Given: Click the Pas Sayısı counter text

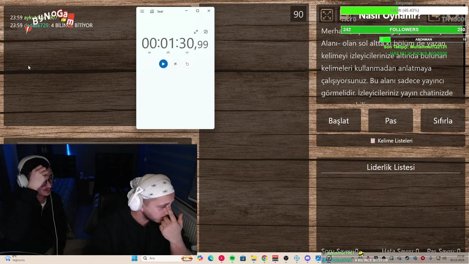Looking at the screenshot, I should 444,251.
